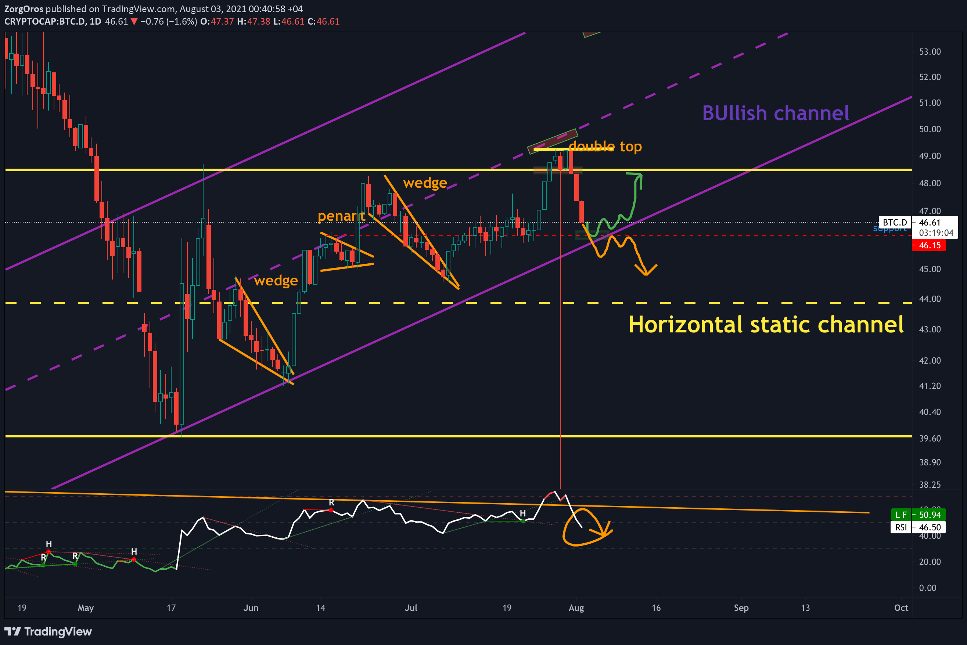Select the BTC.D 46.61 price tag

918,223
